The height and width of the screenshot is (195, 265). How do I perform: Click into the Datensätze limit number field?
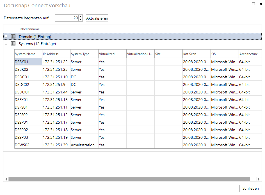pyautogui.click(x=67, y=18)
